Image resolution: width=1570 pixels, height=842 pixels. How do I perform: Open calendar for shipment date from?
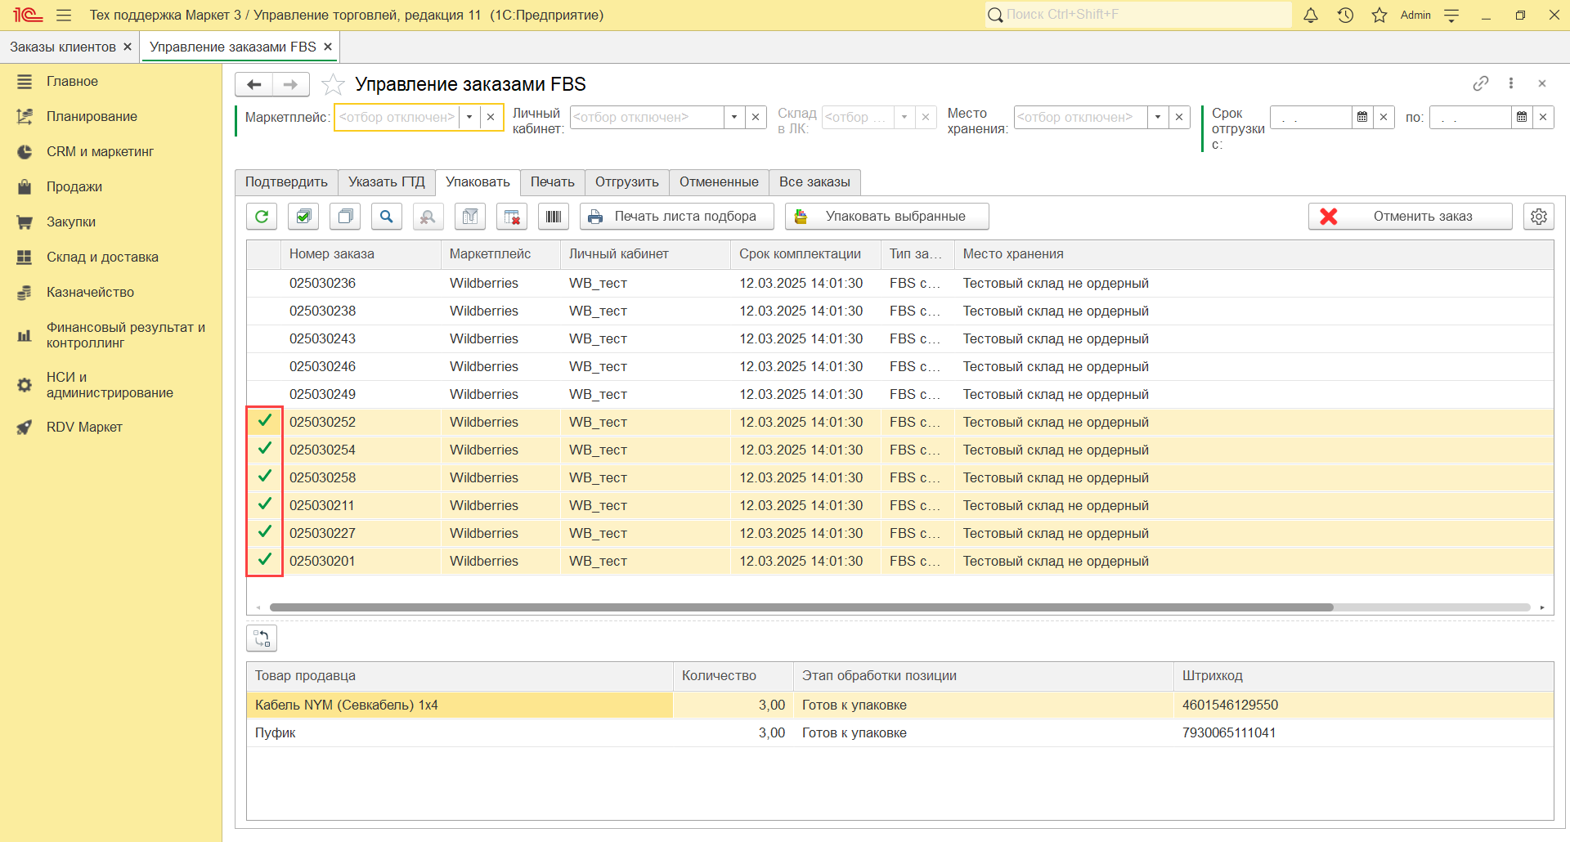click(x=1362, y=117)
